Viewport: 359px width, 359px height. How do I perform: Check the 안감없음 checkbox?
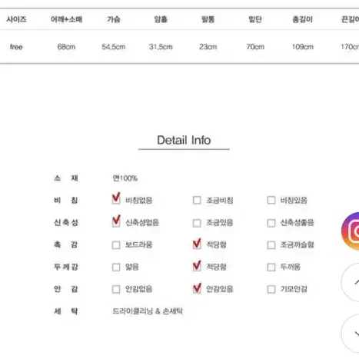click(x=116, y=289)
